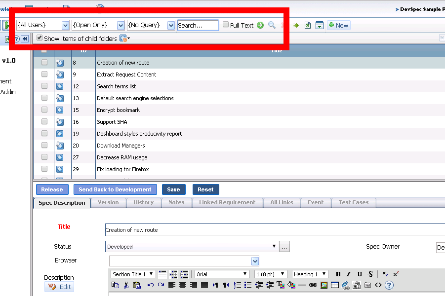Image resolution: width=445 pixels, height=296 pixels.
Task: Select the Bold formatting icon
Action: pos(338,274)
